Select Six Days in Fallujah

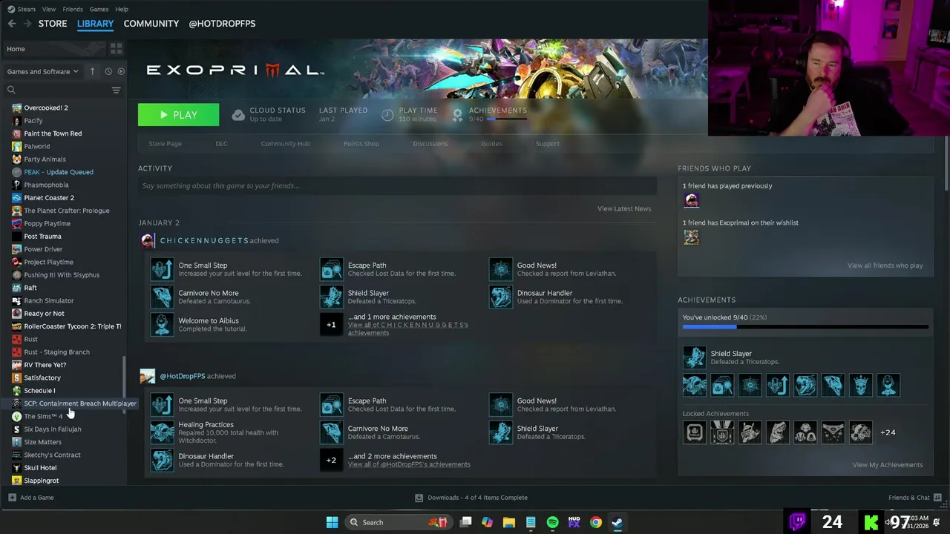point(53,429)
